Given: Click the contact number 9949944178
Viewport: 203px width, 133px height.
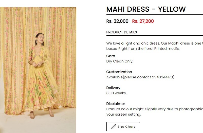Looking at the screenshot, I should pyautogui.click(x=162, y=77).
